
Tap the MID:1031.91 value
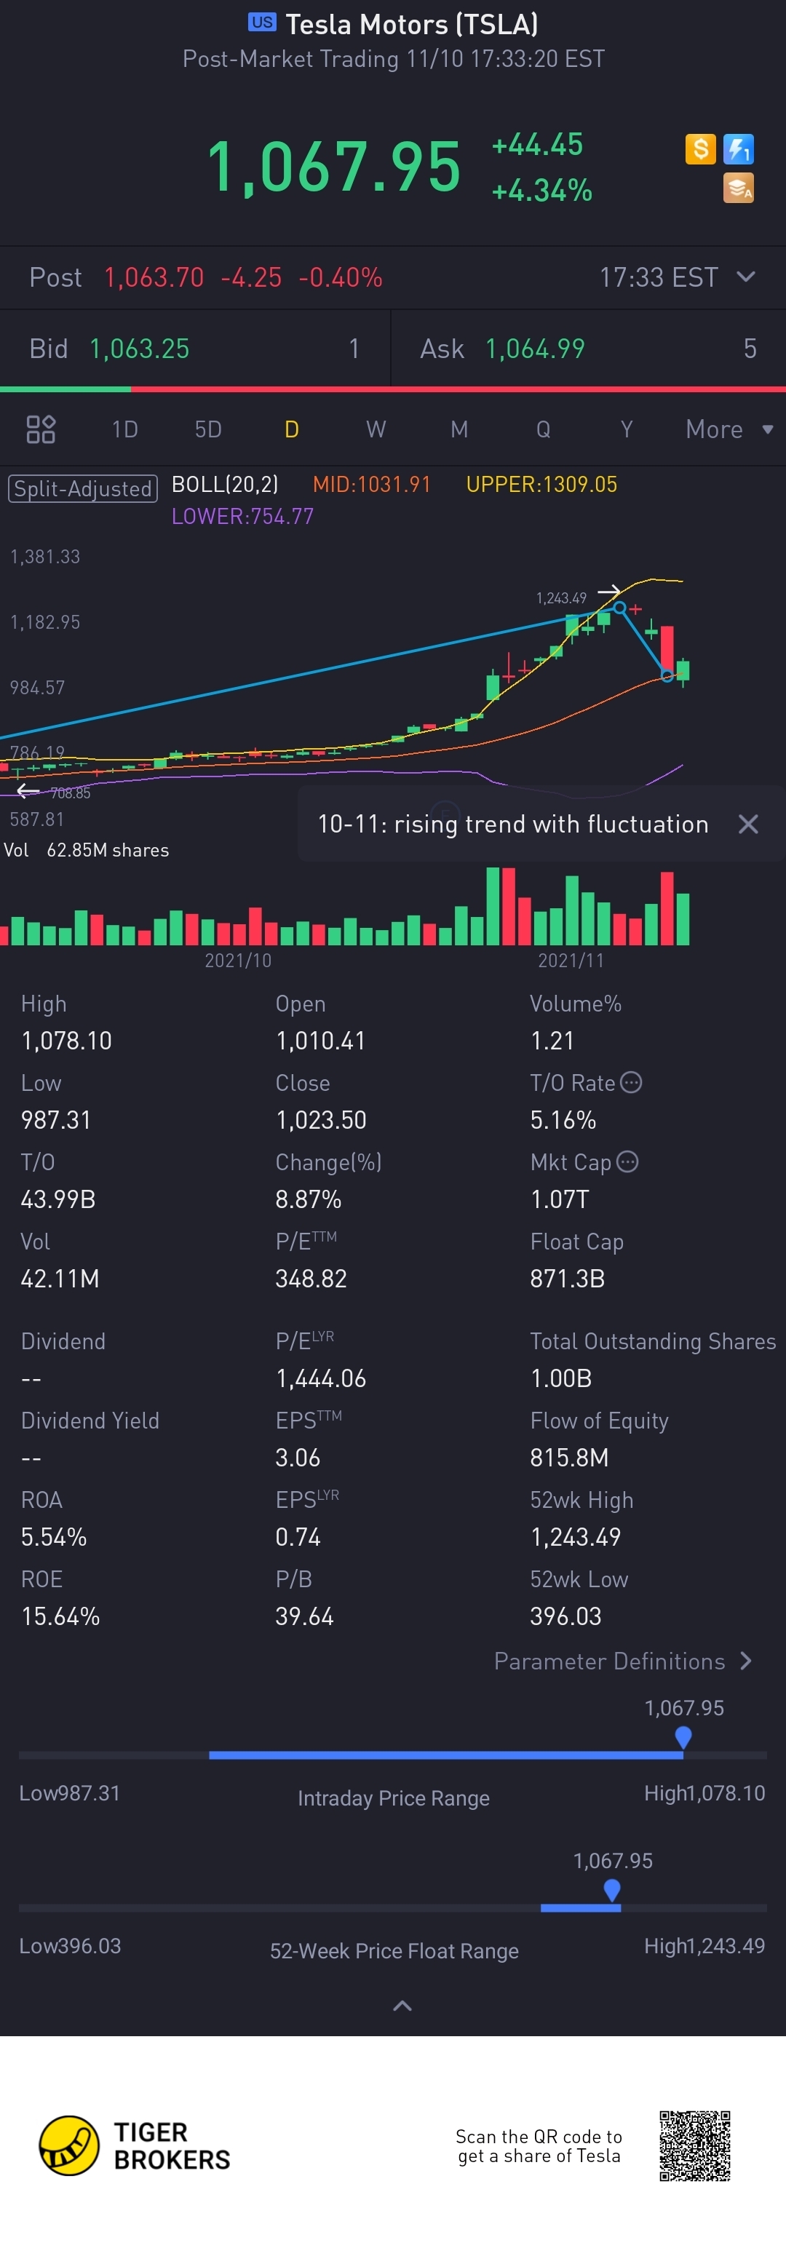(x=372, y=484)
